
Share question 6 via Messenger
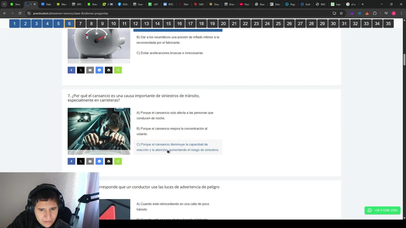tap(99, 70)
